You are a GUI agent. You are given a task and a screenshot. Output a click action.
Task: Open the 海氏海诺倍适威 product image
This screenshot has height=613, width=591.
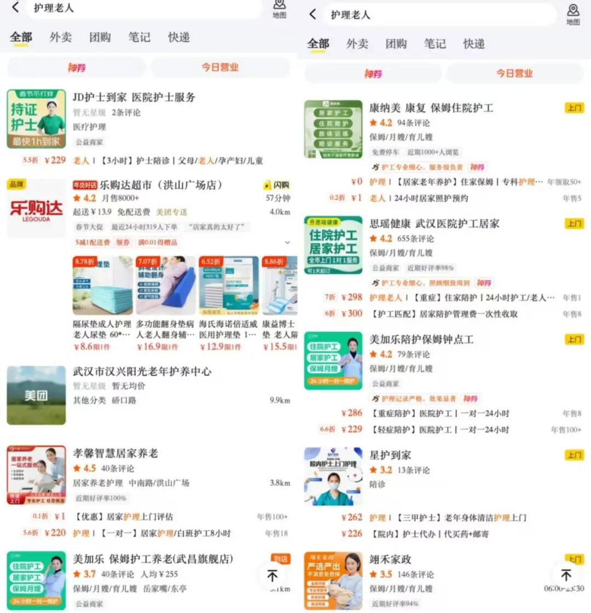click(229, 285)
